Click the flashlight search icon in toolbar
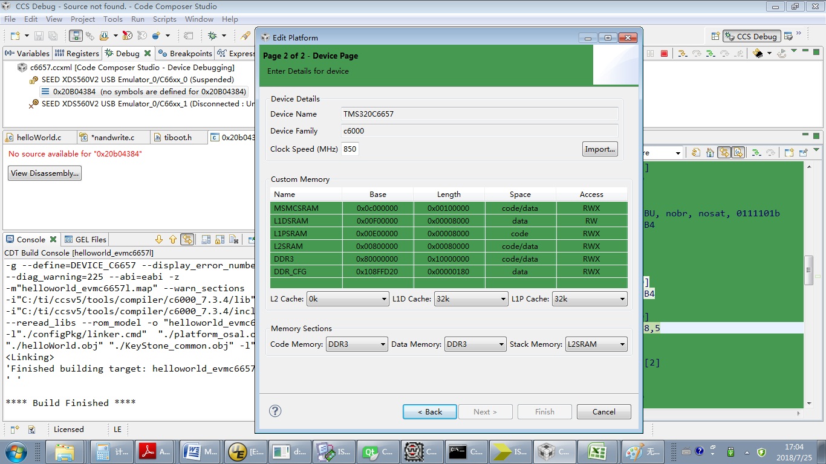826x464 pixels. [x=246, y=36]
